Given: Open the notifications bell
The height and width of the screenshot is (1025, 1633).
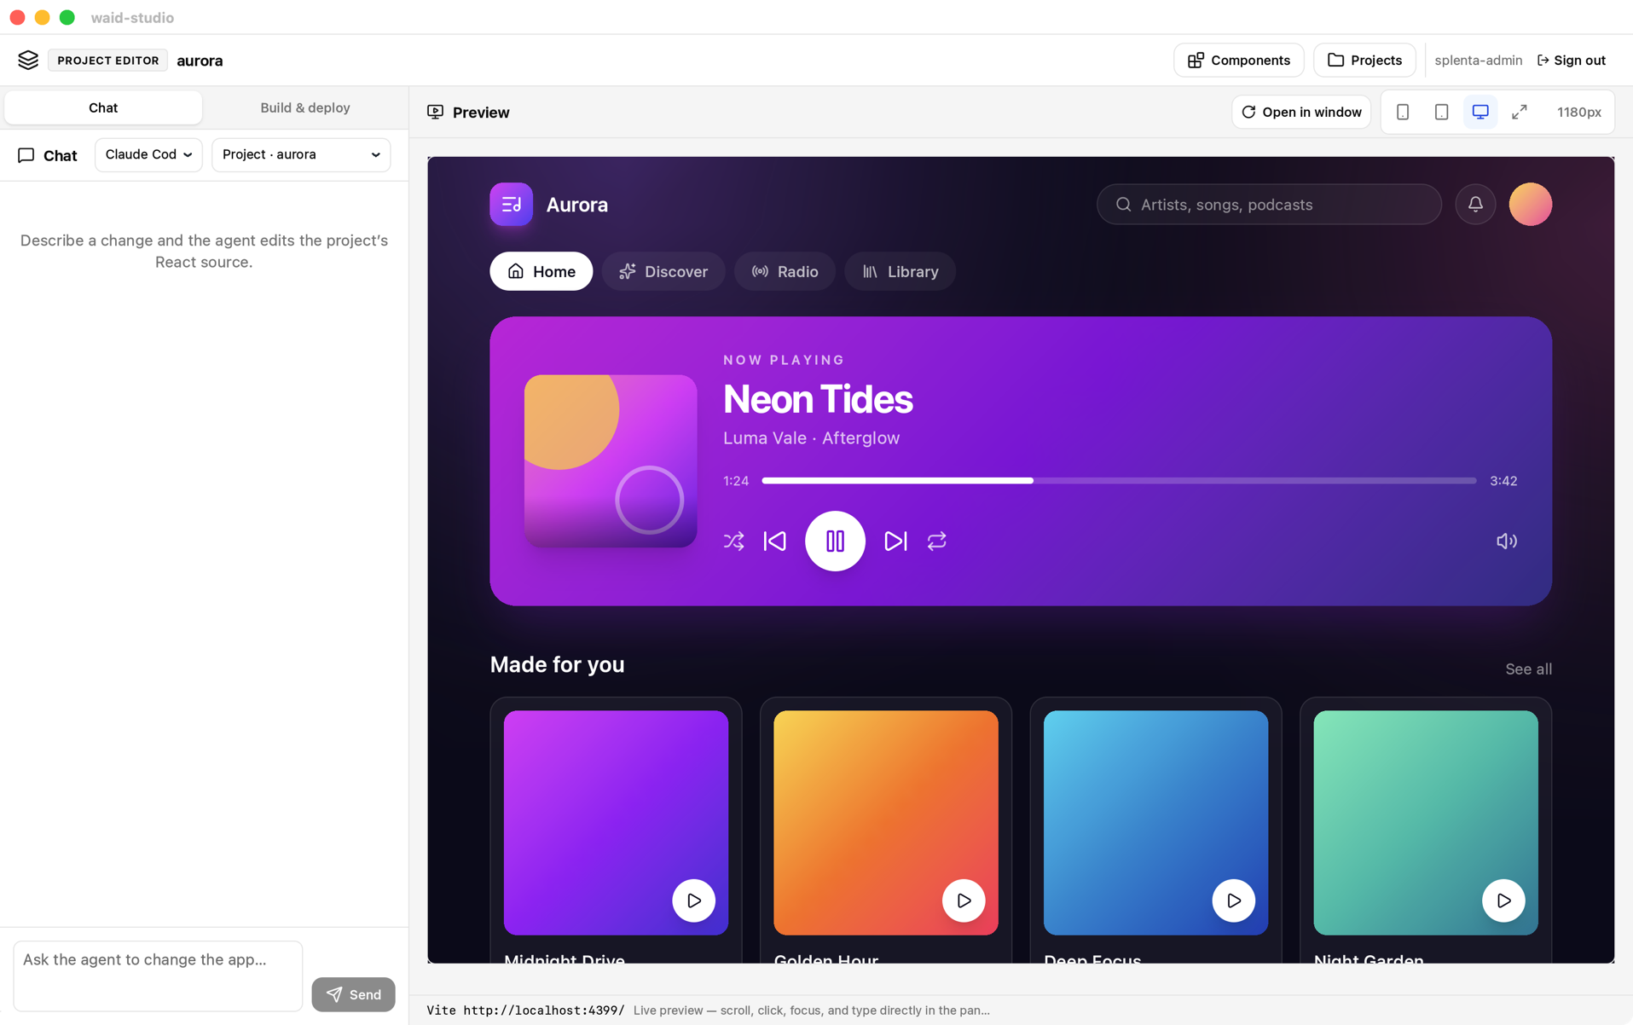Looking at the screenshot, I should 1475,205.
